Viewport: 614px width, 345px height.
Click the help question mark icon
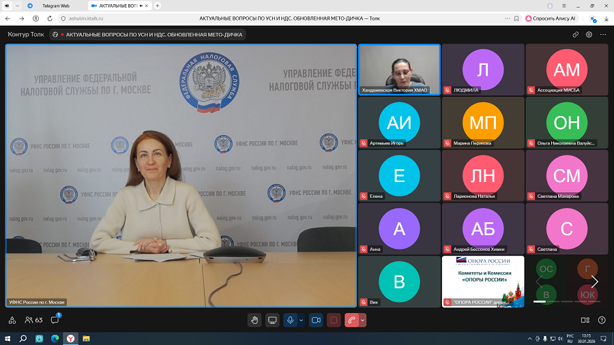pos(602,320)
